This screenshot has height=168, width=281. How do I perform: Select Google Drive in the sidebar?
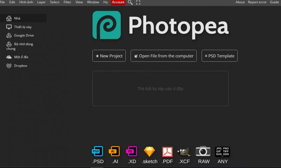tap(23, 35)
